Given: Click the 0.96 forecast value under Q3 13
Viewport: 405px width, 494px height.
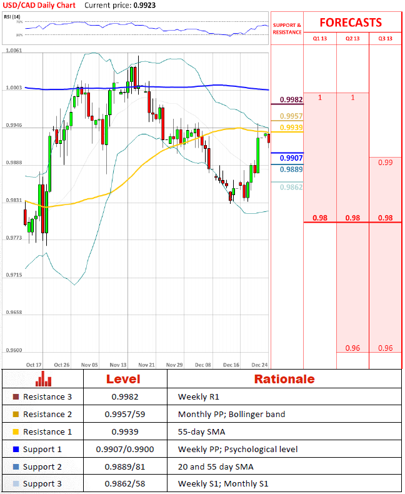Looking at the screenshot, I should [385, 348].
